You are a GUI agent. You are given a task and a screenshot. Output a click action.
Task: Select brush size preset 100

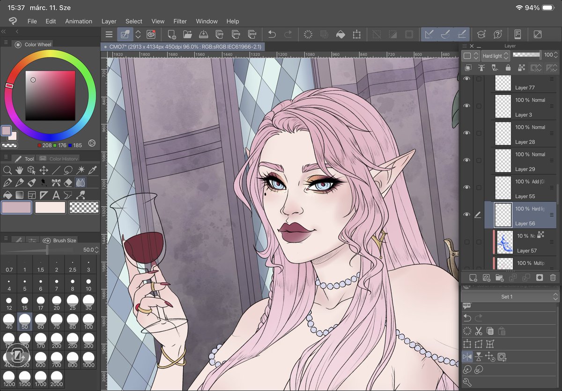click(x=88, y=321)
